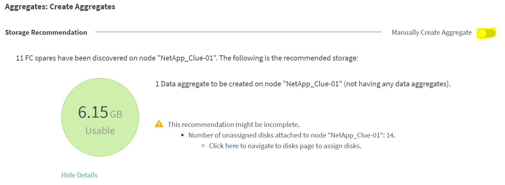The image size is (505, 185).
Task: Open disks page via the 'here' link
Action: pyautogui.click(x=232, y=146)
